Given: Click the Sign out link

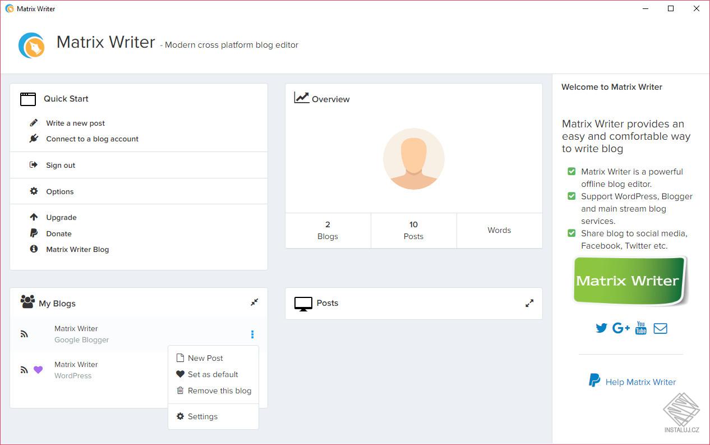Looking at the screenshot, I should 61,165.
